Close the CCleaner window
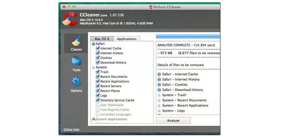This screenshot has width=289, height=137. (x=64, y=7)
